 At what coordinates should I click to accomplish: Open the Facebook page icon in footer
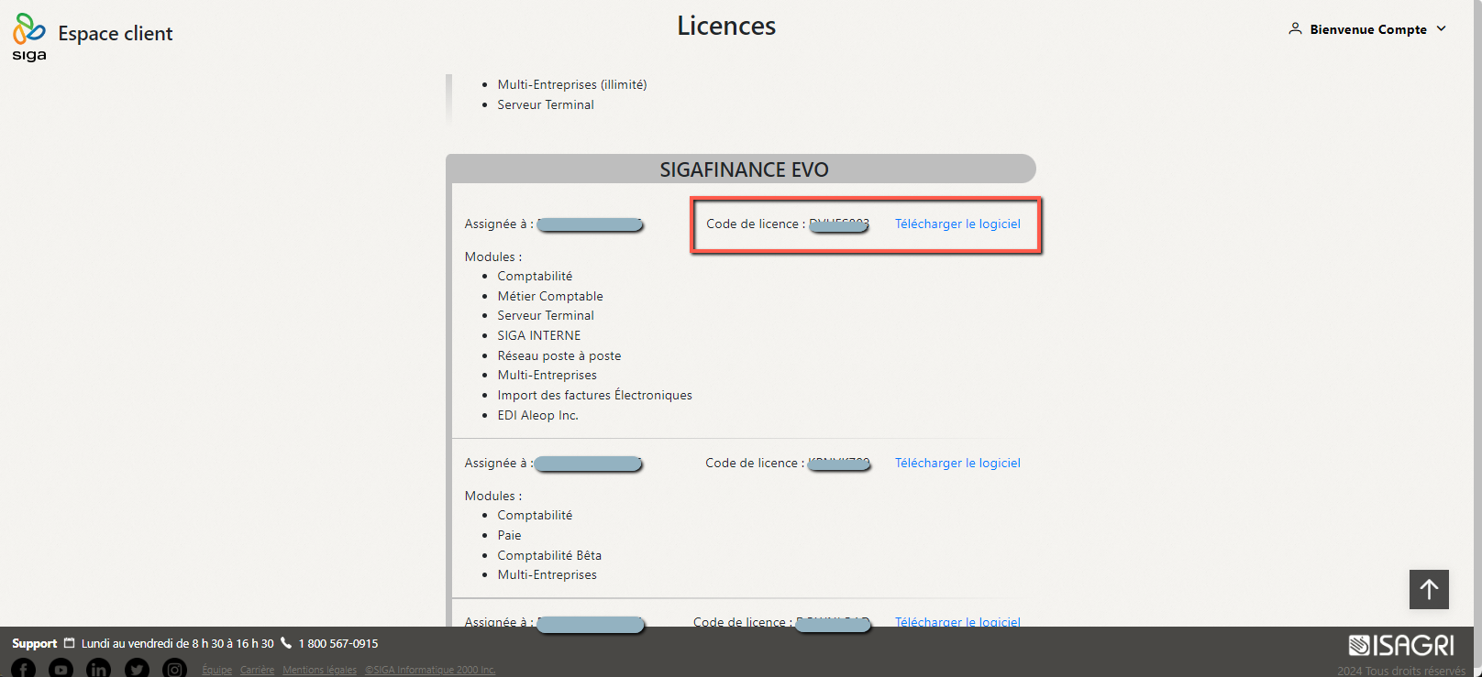tap(24, 669)
